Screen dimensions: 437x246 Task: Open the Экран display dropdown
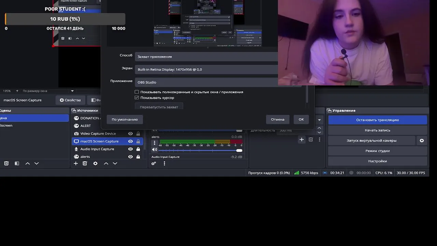point(206,69)
